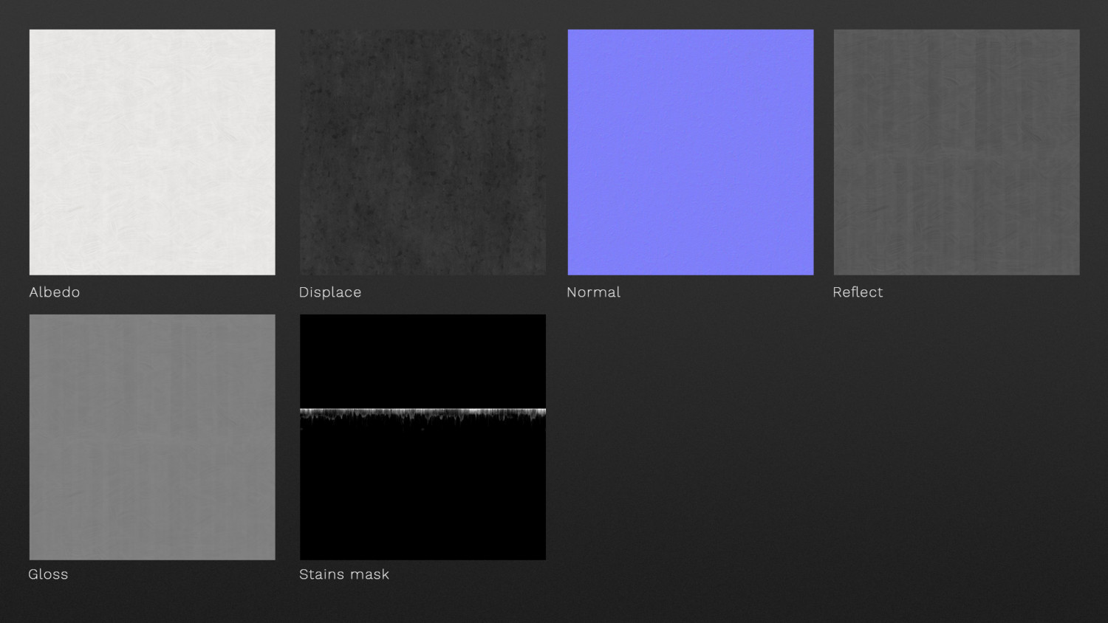Click the black area below the stain streak
The image size is (1108, 623).
pyautogui.click(x=423, y=495)
